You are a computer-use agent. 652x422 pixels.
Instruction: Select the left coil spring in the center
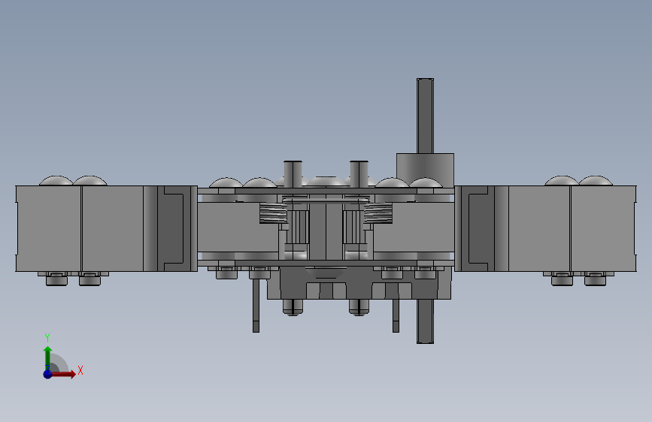click(273, 213)
